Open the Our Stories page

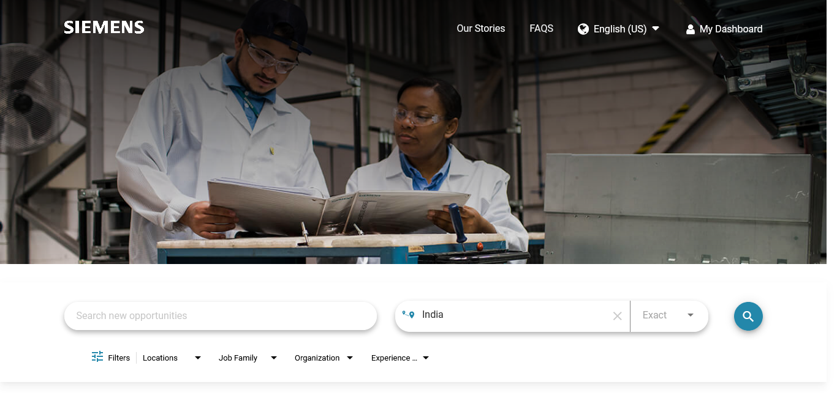[480, 29]
